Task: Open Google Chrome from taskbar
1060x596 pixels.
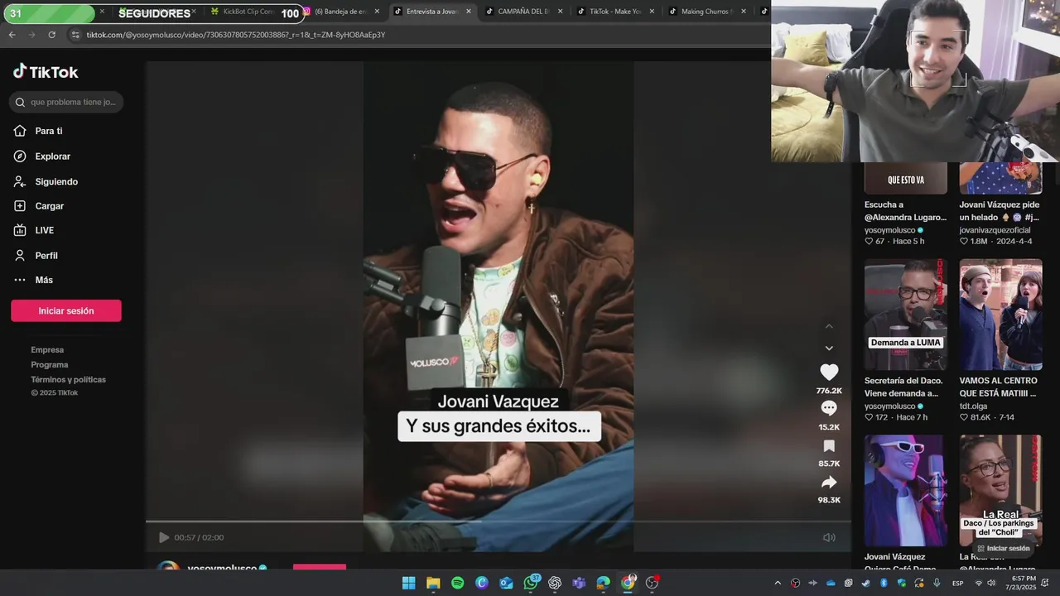Action: pos(628,583)
